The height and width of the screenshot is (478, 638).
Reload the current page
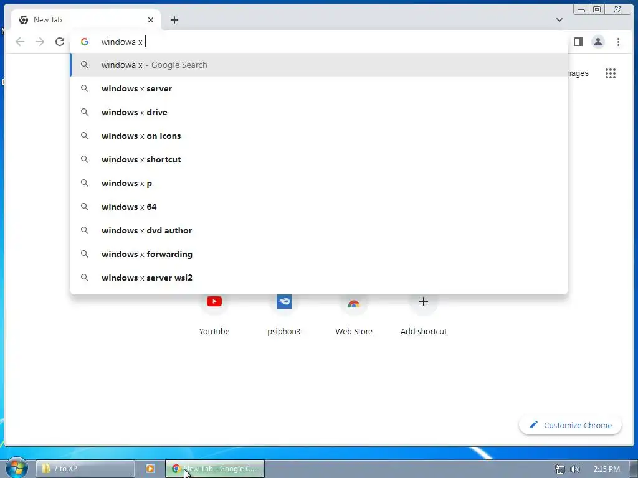[x=60, y=42]
